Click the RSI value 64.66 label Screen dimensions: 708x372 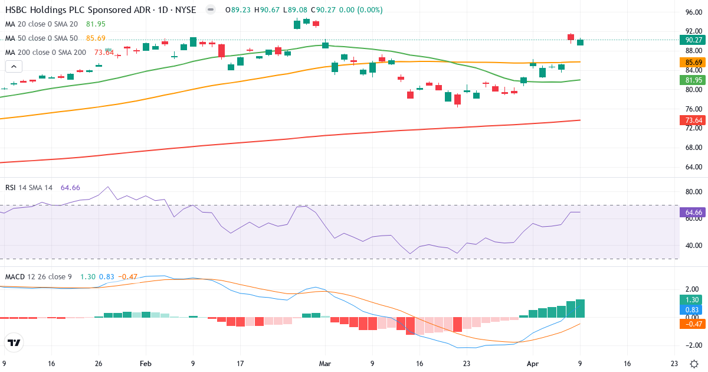tap(692, 211)
